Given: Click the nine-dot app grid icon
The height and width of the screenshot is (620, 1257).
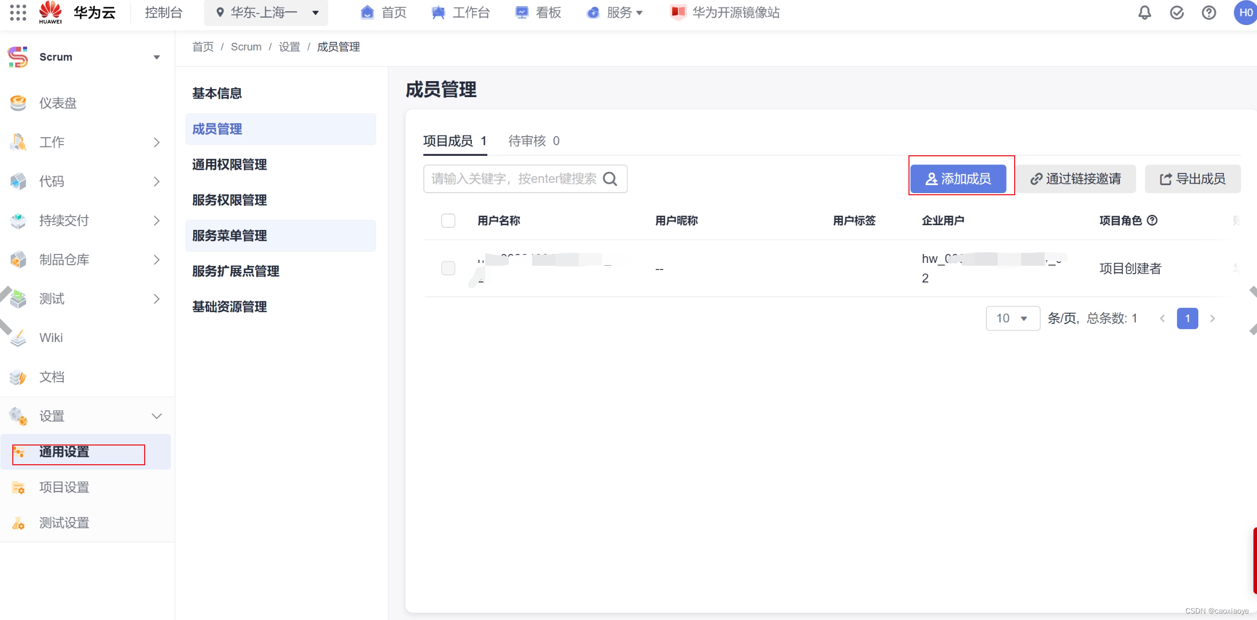Looking at the screenshot, I should (x=18, y=12).
